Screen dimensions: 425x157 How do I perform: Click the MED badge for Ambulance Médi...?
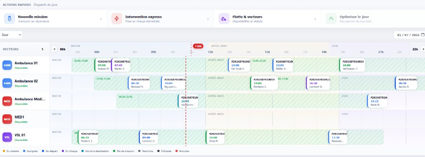[x=7, y=101]
